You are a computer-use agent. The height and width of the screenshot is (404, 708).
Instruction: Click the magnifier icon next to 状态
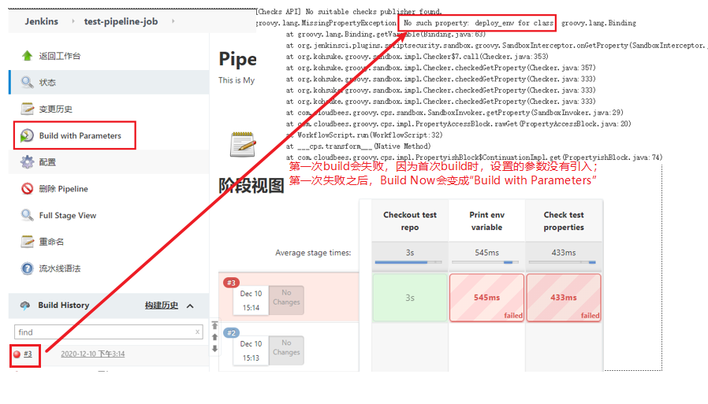pos(27,82)
